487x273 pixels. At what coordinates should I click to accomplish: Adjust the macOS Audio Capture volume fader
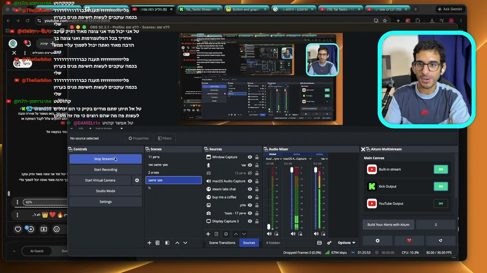[x=292, y=170]
